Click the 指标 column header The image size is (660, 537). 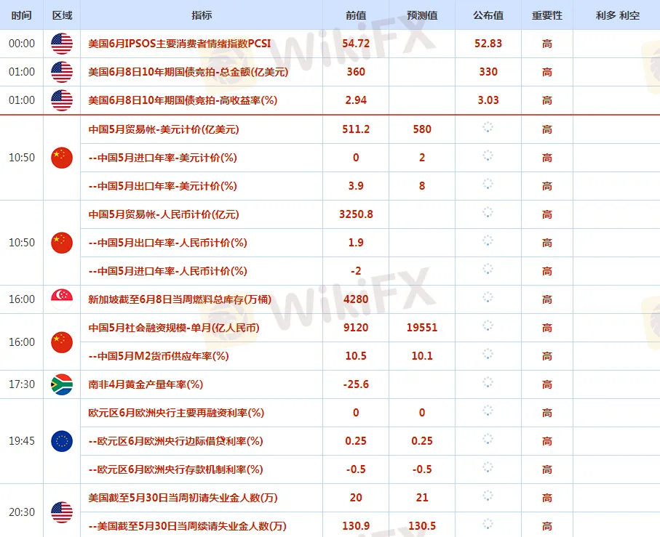tap(202, 15)
